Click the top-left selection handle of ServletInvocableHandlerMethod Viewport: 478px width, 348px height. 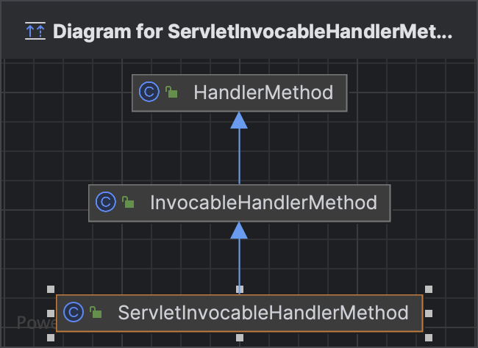[x=50, y=289]
